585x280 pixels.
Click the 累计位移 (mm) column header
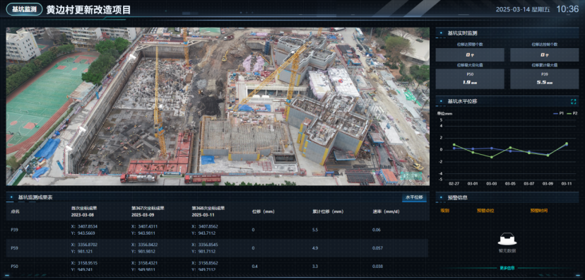(328, 211)
